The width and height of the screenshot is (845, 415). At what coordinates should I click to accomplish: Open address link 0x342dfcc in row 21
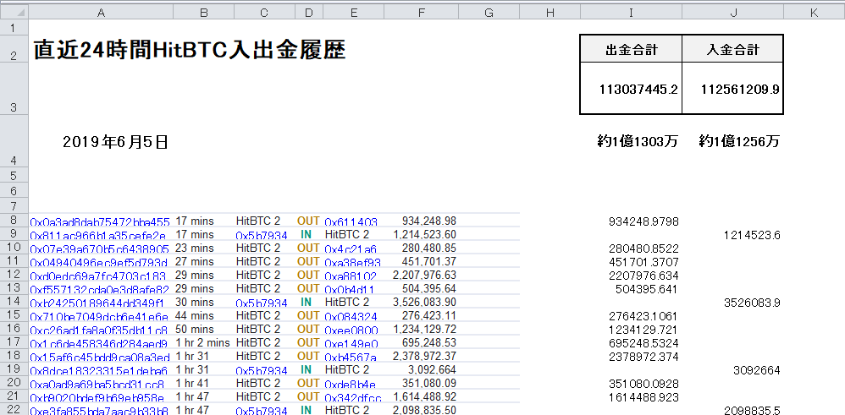353,397
